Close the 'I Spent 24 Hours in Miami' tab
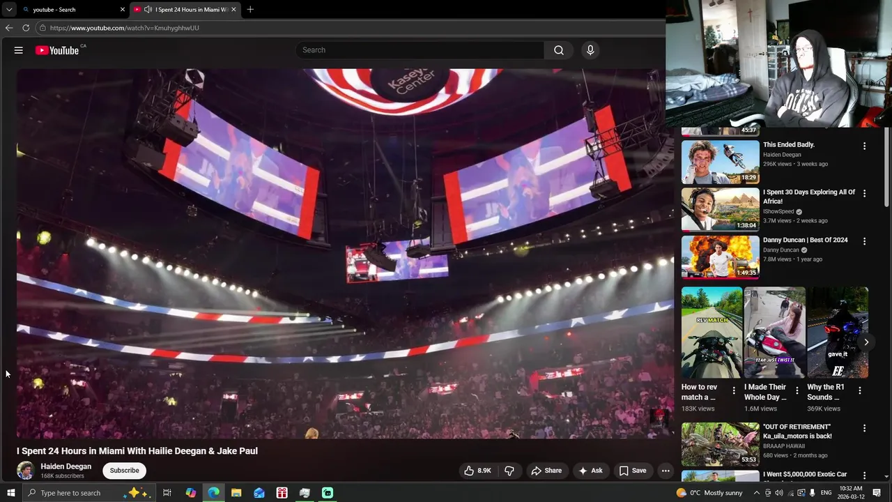The width and height of the screenshot is (892, 502). click(x=233, y=10)
